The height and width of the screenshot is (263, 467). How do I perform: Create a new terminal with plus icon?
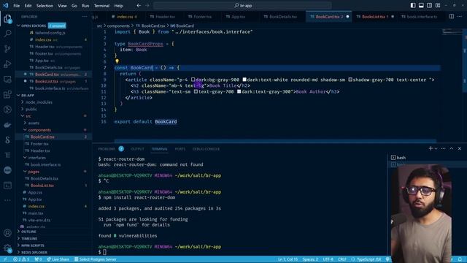431,148
